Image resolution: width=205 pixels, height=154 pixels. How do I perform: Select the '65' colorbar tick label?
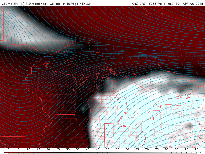coord(137,149)
